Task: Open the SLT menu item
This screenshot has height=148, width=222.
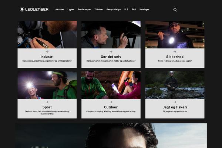Action: click(x=126, y=10)
